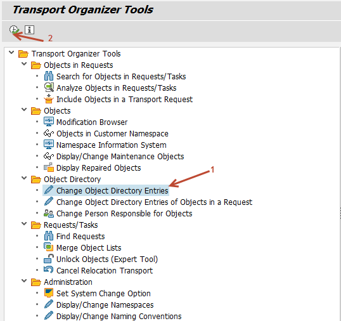Image resolution: width=341 pixels, height=321 pixels.
Task: Collapse the Object Directory folder chevron
Action: pyautogui.click(x=24, y=178)
